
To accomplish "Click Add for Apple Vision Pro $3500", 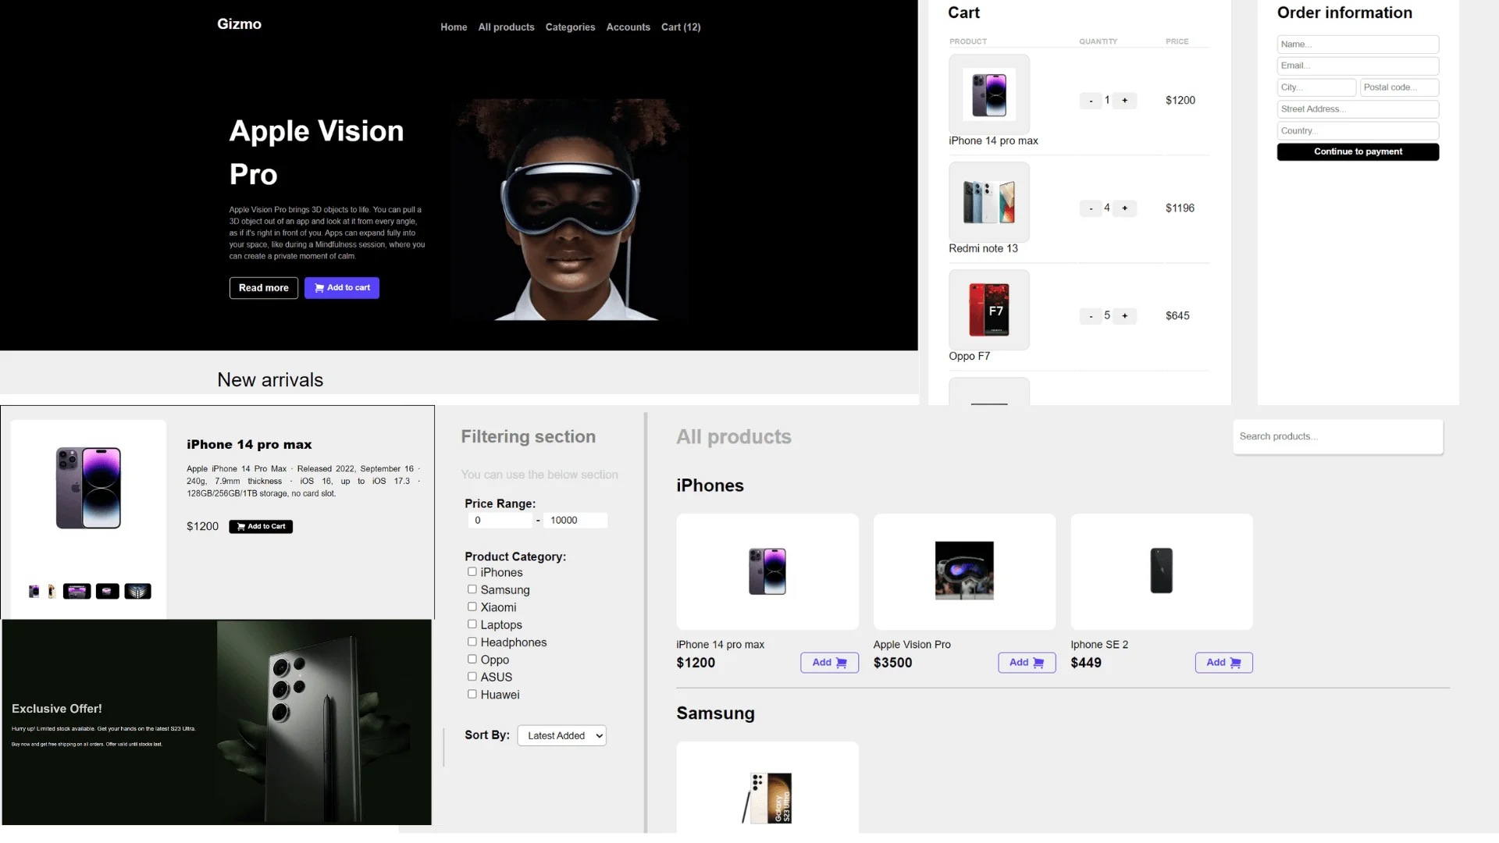I will [1027, 663].
